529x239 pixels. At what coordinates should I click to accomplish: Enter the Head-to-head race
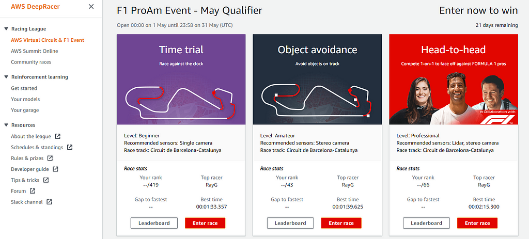coord(477,223)
